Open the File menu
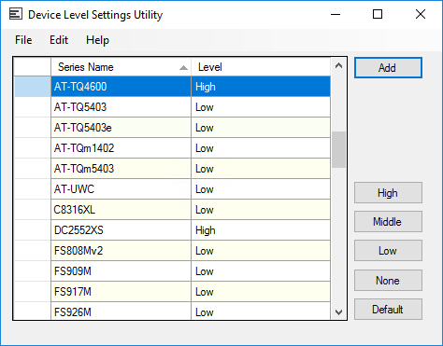Screen dimensions: 443x346 tap(23, 40)
